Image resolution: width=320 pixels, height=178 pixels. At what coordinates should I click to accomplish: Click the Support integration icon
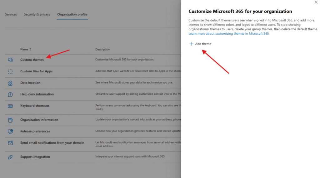[10, 157]
